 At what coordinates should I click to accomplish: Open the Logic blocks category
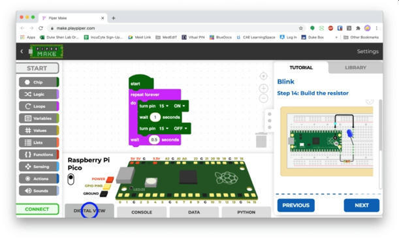click(x=39, y=94)
